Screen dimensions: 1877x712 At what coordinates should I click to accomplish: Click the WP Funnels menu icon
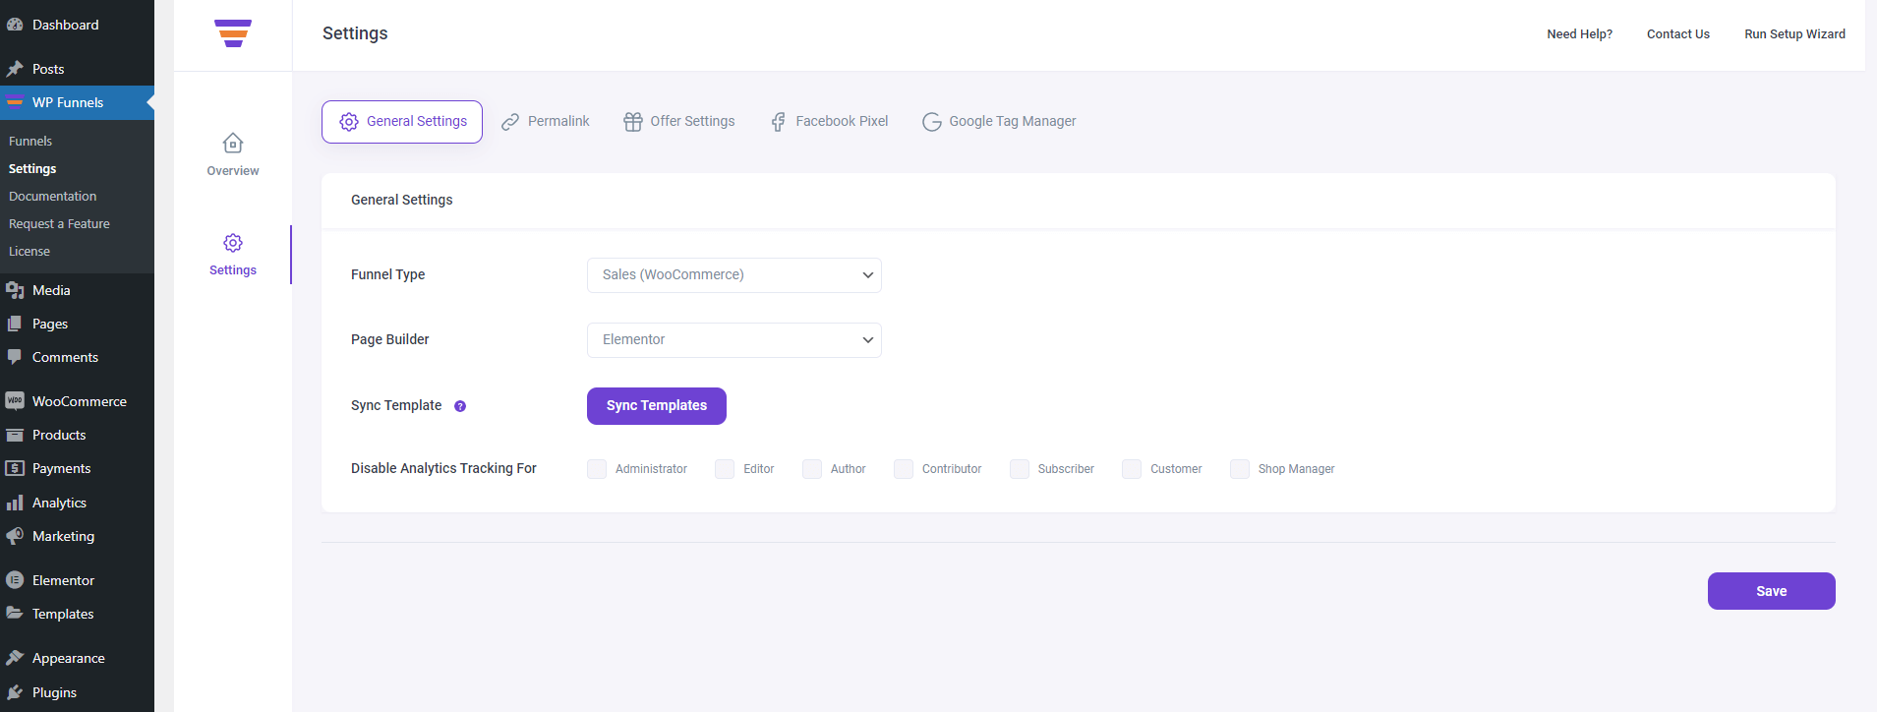[15, 102]
